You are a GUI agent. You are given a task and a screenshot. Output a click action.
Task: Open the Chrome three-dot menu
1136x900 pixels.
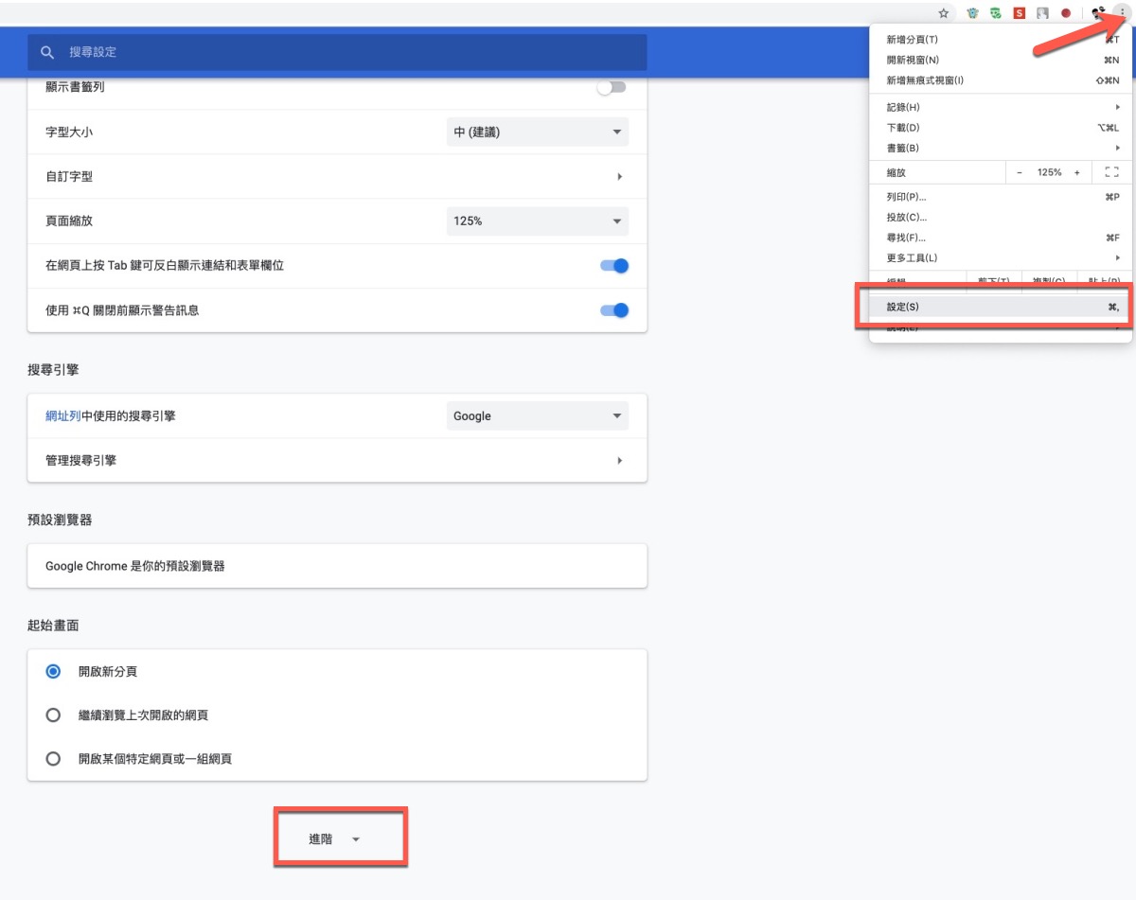(x=1122, y=13)
